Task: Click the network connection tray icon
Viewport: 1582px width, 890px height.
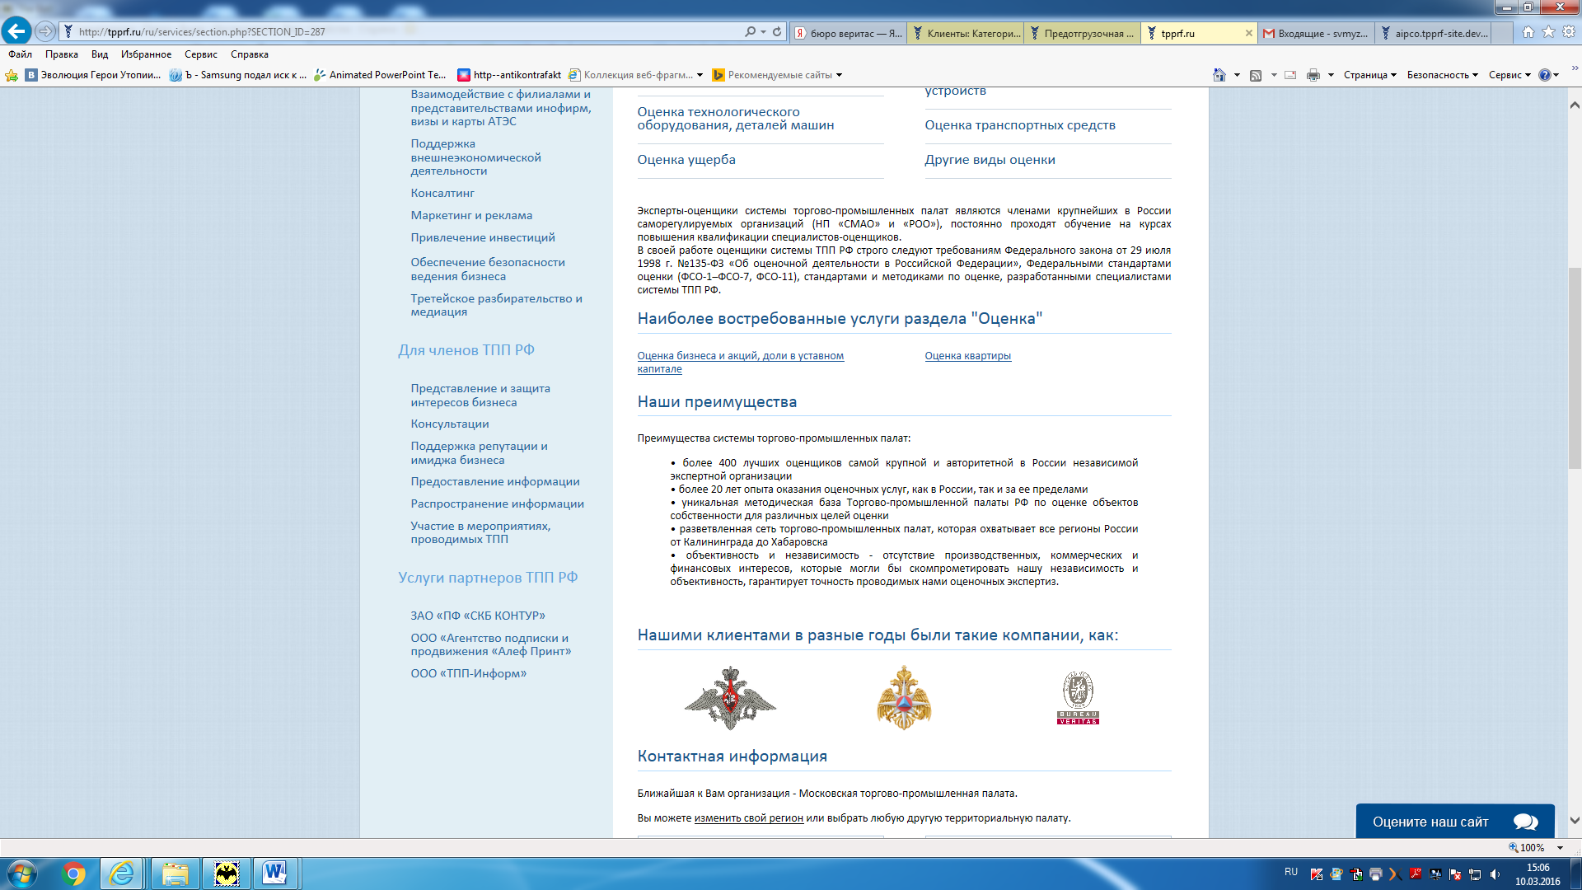Action: click(x=1475, y=874)
